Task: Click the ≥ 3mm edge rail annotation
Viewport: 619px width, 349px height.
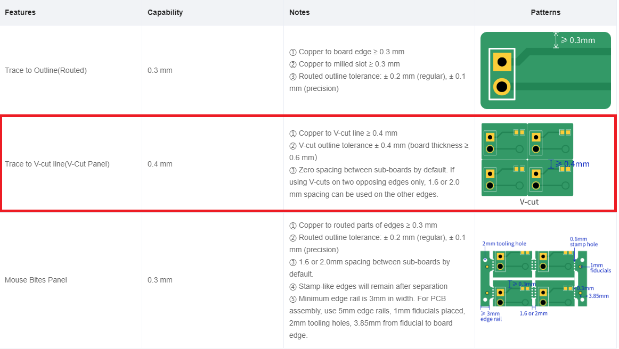Action: [491, 316]
